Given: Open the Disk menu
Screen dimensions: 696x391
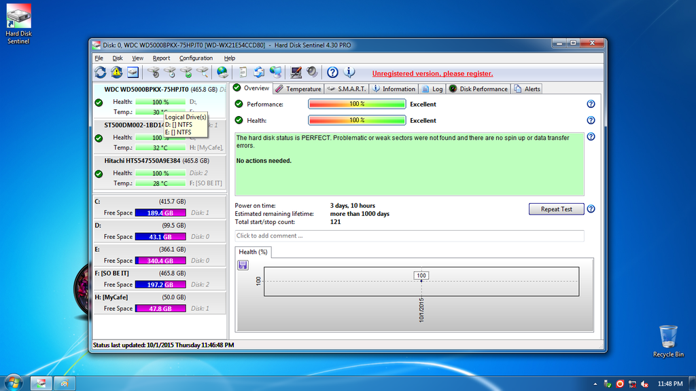Looking at the screenshot, I should coord(118,58).
